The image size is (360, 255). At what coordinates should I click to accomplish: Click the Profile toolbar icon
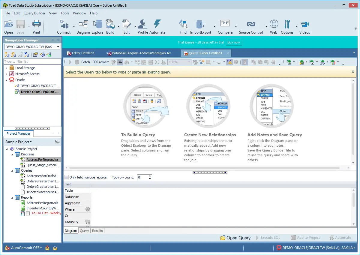(x=143, y=27)
